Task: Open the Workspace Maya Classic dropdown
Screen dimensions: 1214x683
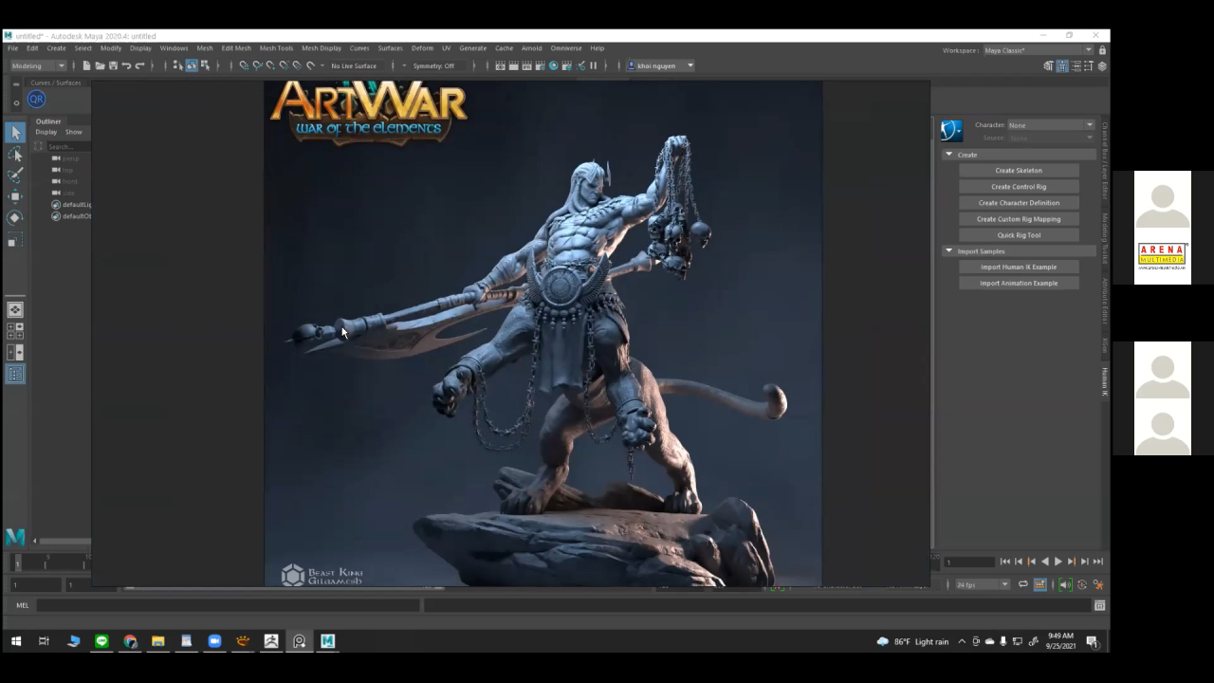Action: point(1038,49)
